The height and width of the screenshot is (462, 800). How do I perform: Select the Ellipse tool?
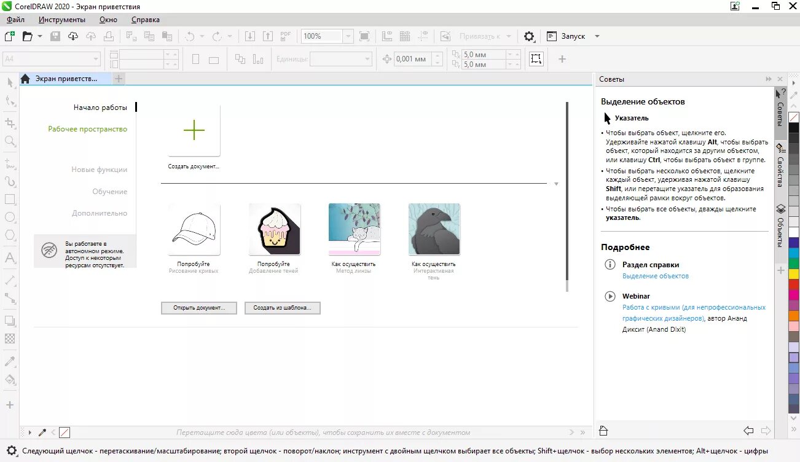coord(10,217)
